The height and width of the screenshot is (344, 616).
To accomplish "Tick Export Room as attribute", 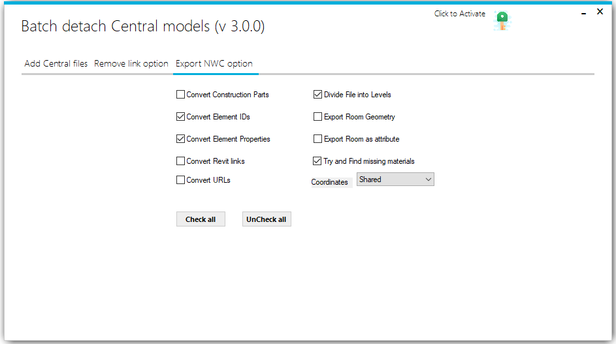I will (318, 139).
